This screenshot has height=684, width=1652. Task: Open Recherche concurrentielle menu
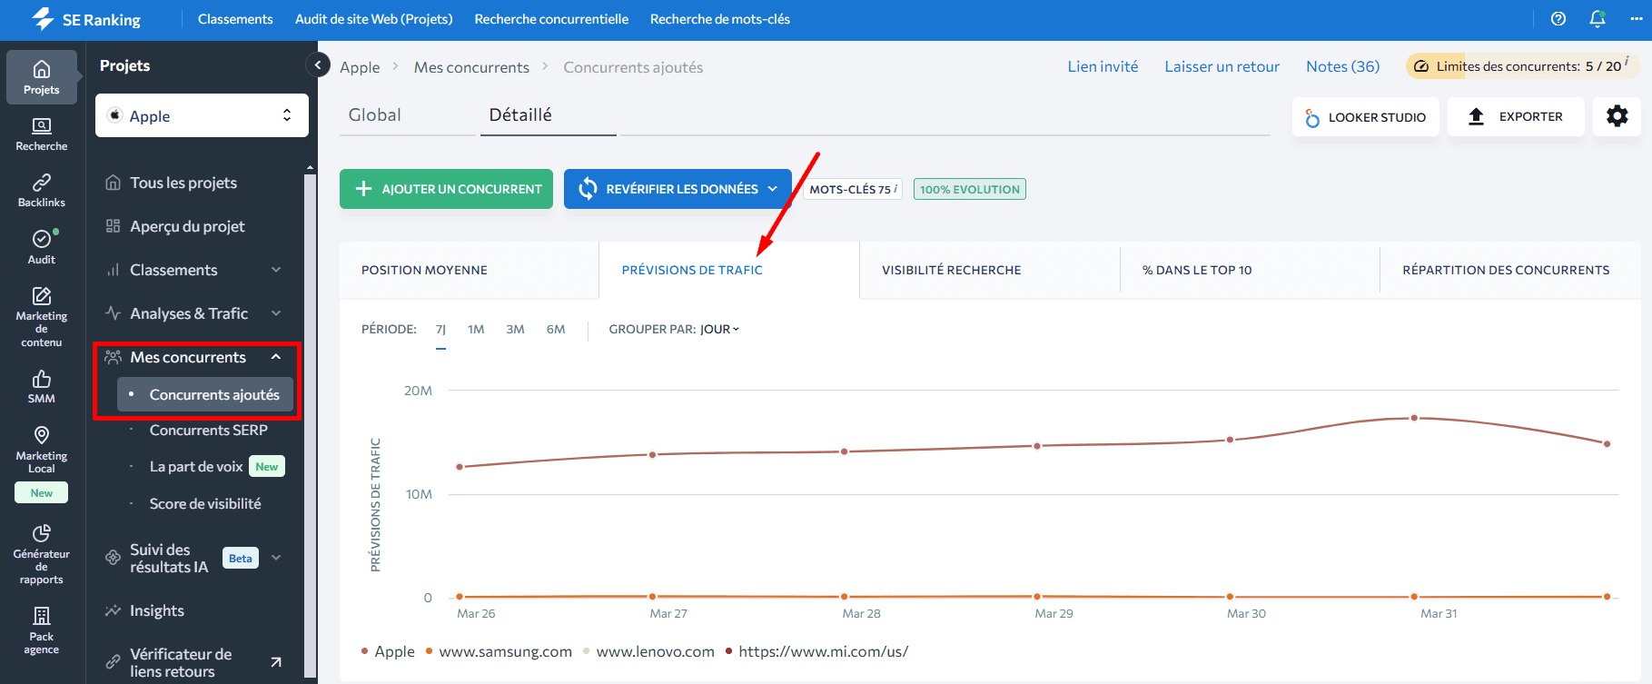pos(551,19)
